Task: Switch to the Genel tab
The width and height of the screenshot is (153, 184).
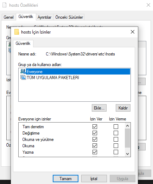Action: (8, 17)
